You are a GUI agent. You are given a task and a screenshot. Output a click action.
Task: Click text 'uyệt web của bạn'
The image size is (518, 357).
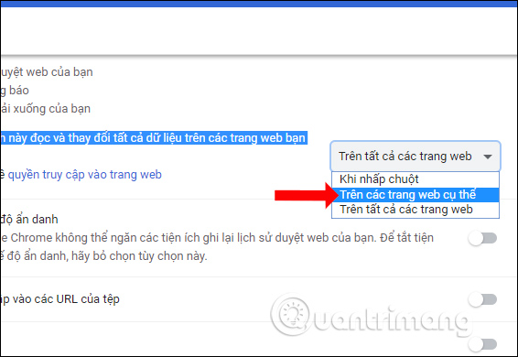[47, 72]
